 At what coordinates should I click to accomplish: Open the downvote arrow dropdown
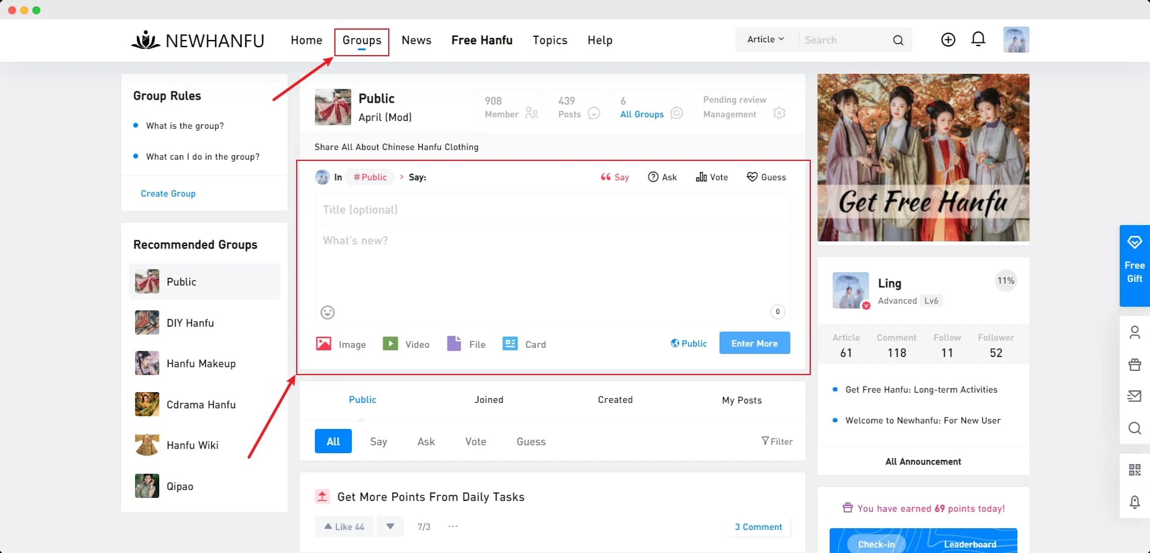(391, 526)
